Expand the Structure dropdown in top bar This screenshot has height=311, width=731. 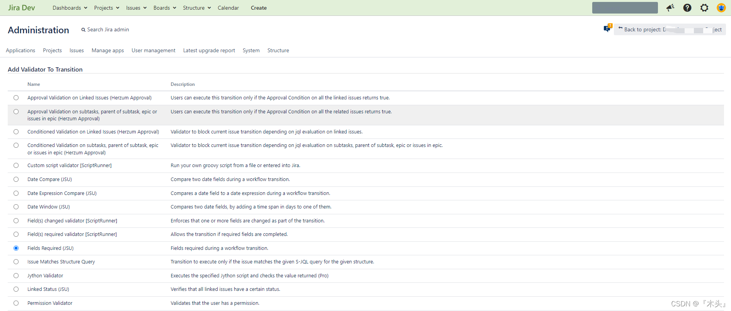[x=197, y=8]
